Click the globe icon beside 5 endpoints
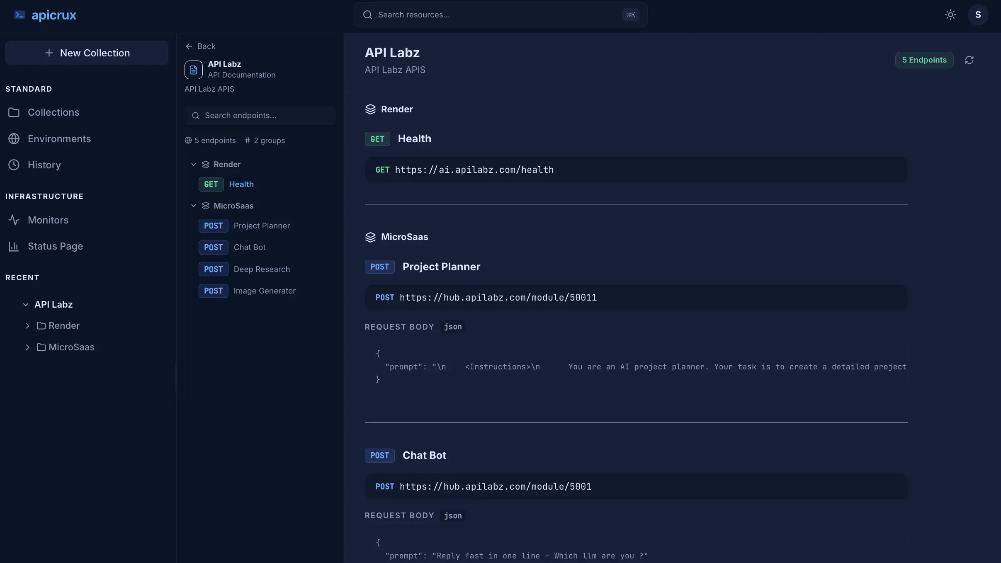The height and width of the screenshot is (563, 1001). [188, 141]
